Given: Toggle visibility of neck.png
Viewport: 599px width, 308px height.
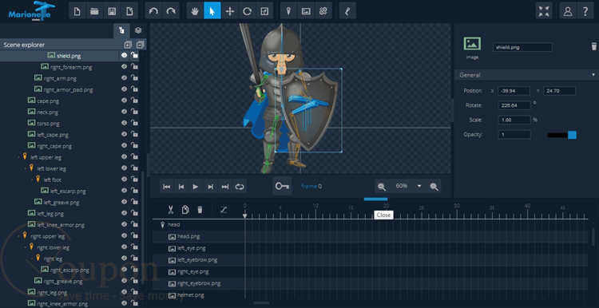Looking at the screenshot, I should pos(124,112).
